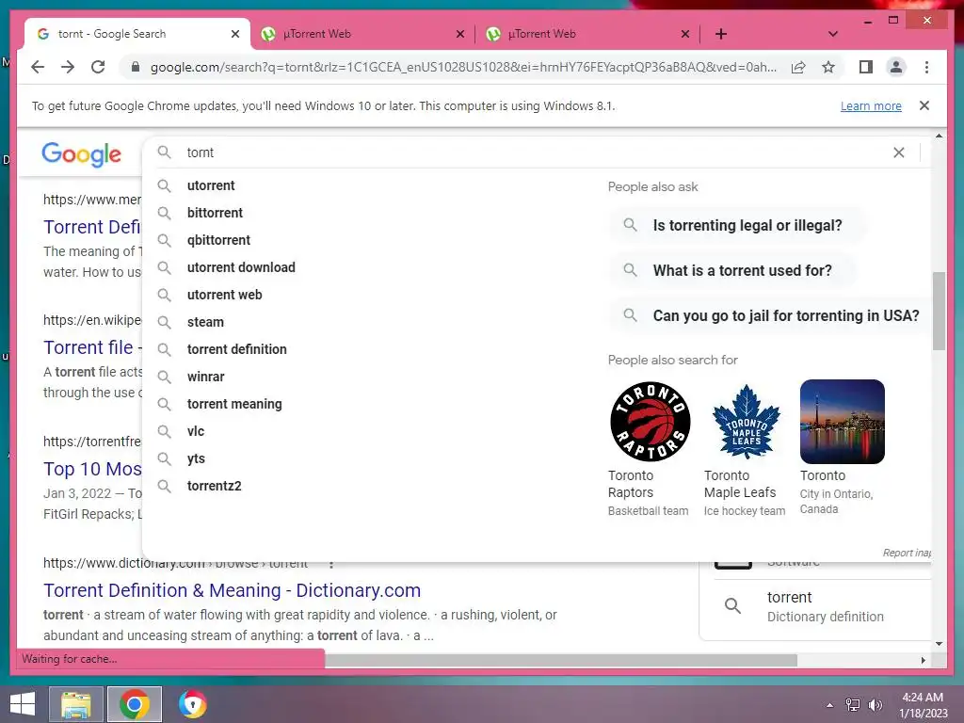View site security lock information
964x723 pixels.
click(x=136, y=67)
